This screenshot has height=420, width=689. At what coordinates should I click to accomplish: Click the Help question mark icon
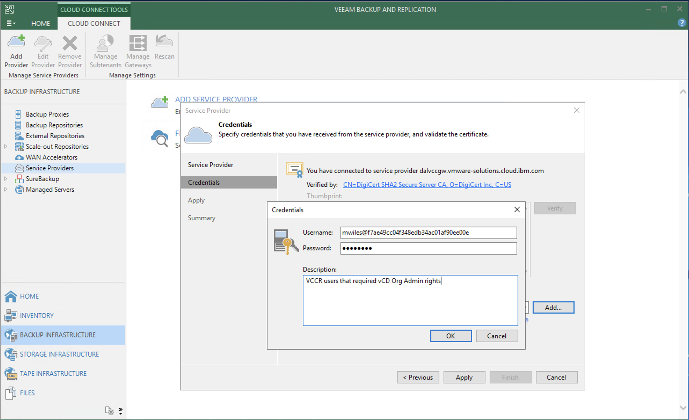pyautogui.click(x=681, y=23)
